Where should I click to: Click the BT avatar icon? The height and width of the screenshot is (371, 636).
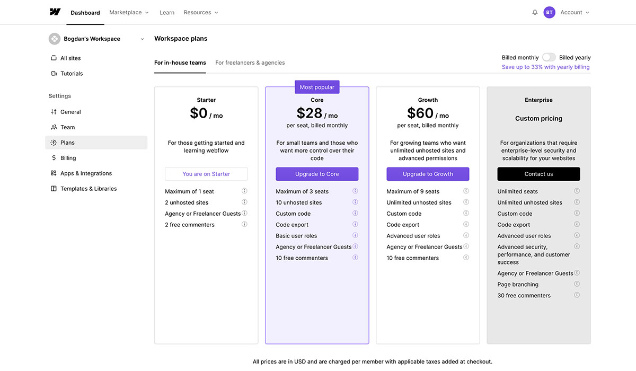click(x=550, y=12)
